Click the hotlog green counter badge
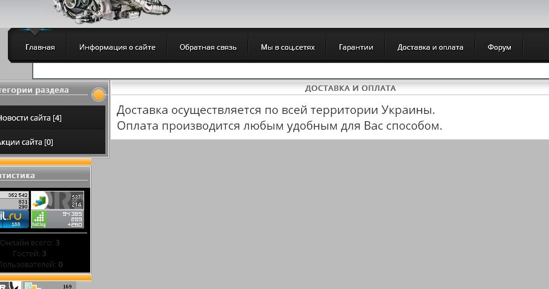Image resolution: width=549 pixels, height=289 pixels. coord(57,219)
